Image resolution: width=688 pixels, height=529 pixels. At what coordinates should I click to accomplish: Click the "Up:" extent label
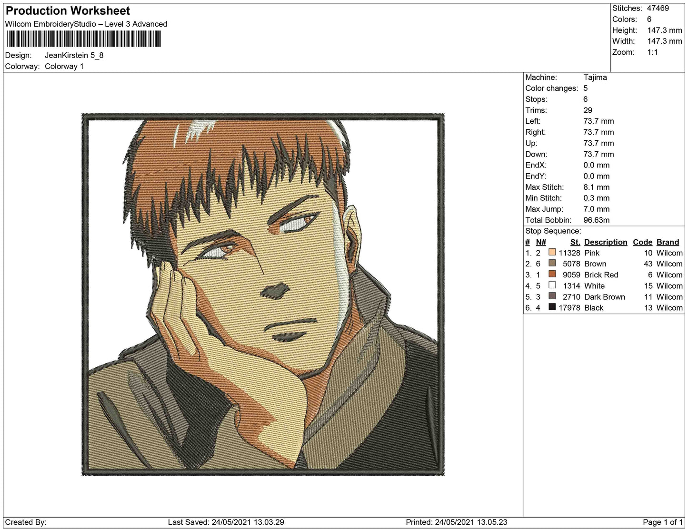pyautogui.click(x=531, y=143)
